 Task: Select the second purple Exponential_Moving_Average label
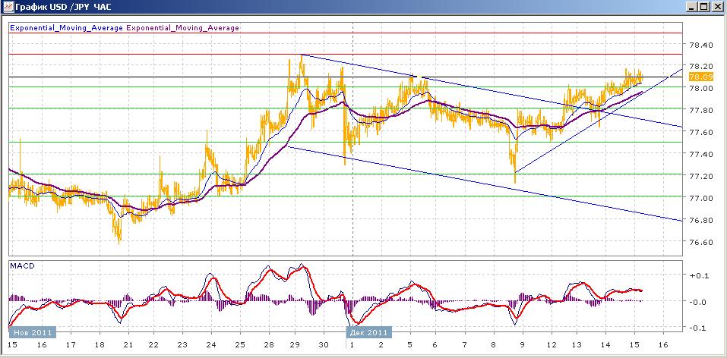click(x=182, y=28)
